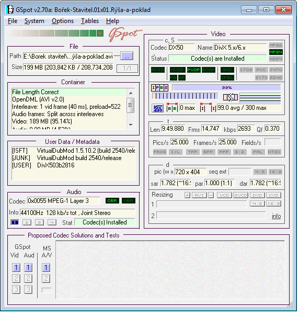299x317 pixels.
Task: Click the VCD resizing button
Action: [x=224, y=195]
